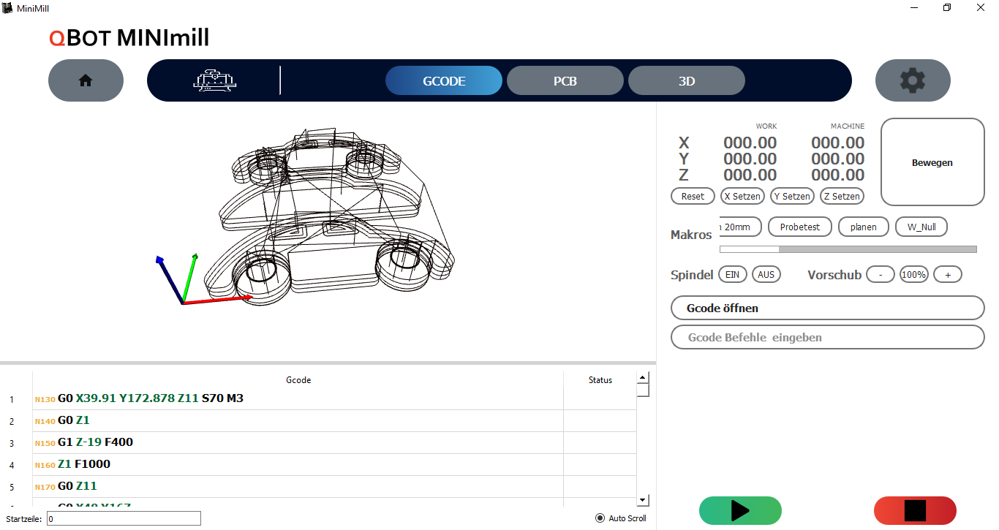Click the XYZ axis indicator in the preview
Image resolution: width=999 pixels, height=530 pixels.
[203, 279]
